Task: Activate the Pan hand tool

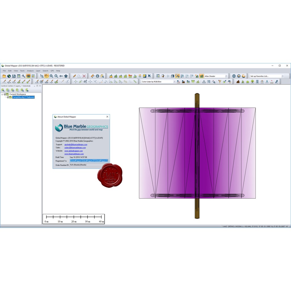Action: (x=46, y=76)
